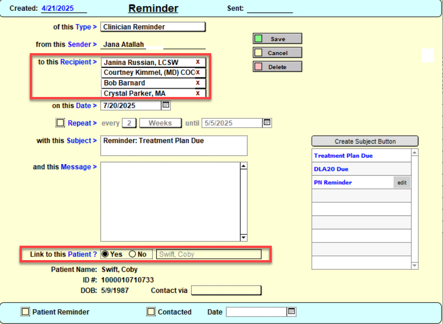The image size is (443, 324).
Task: Click inside the Message text area
Action: [170, 201]
